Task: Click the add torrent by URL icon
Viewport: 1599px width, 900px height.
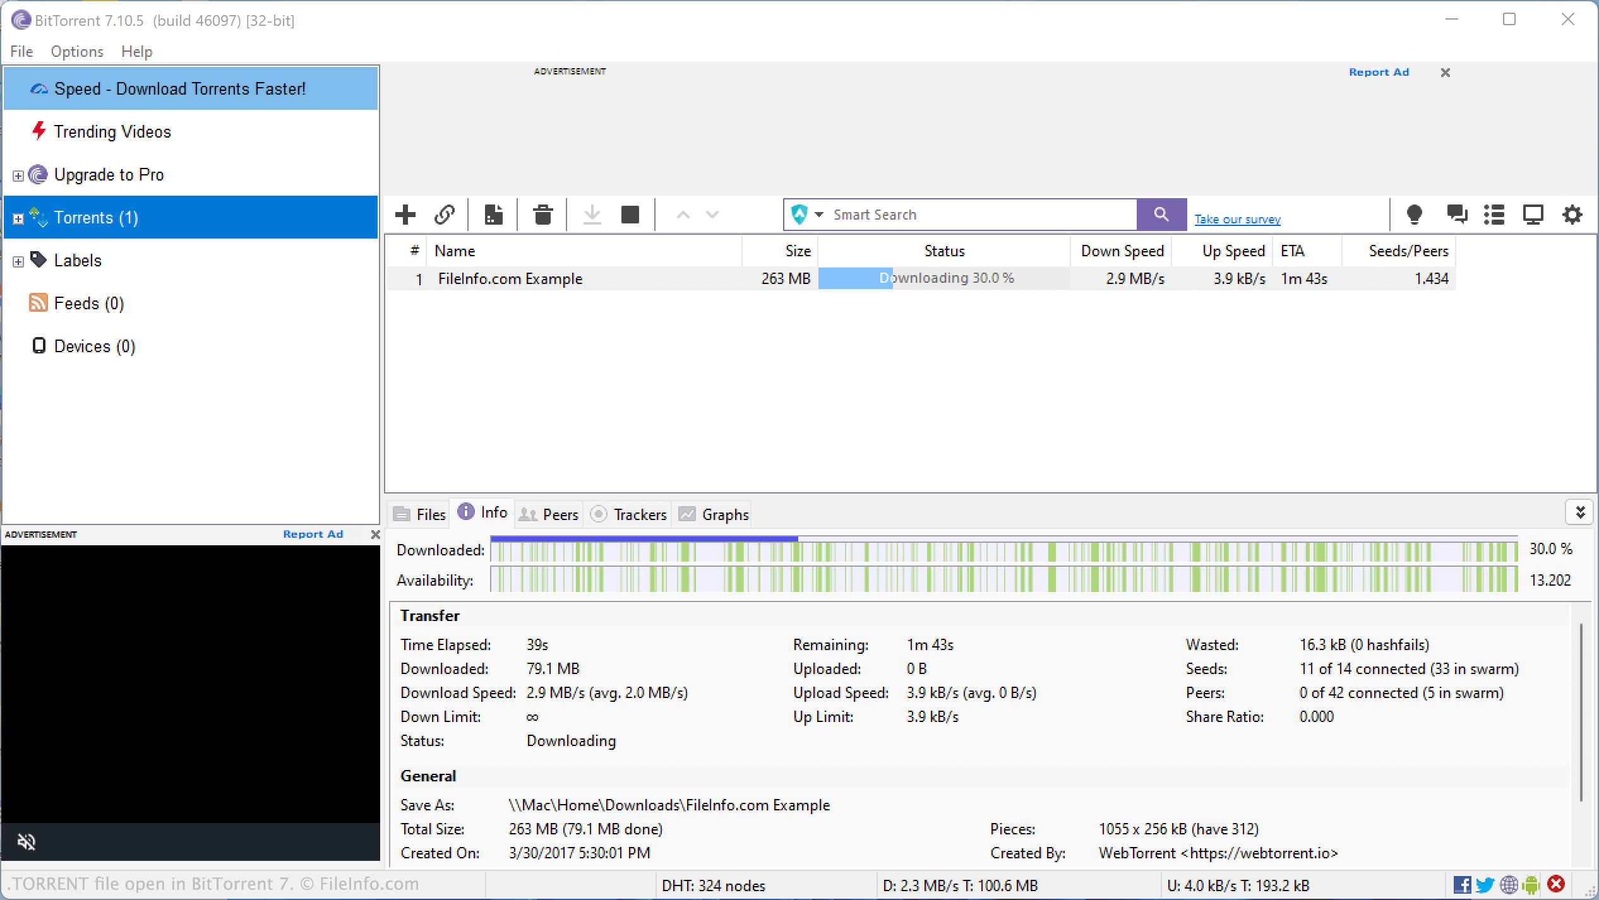Action: coord(446,214)
